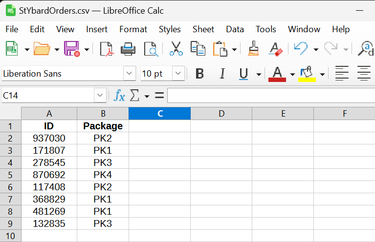Open the Function Wizard fx icon
The width and height of the screenshot is (375, 242).
(119, 96)
